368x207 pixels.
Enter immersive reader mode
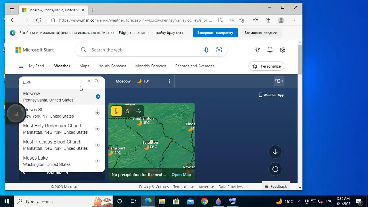click(x=221, y=20)
